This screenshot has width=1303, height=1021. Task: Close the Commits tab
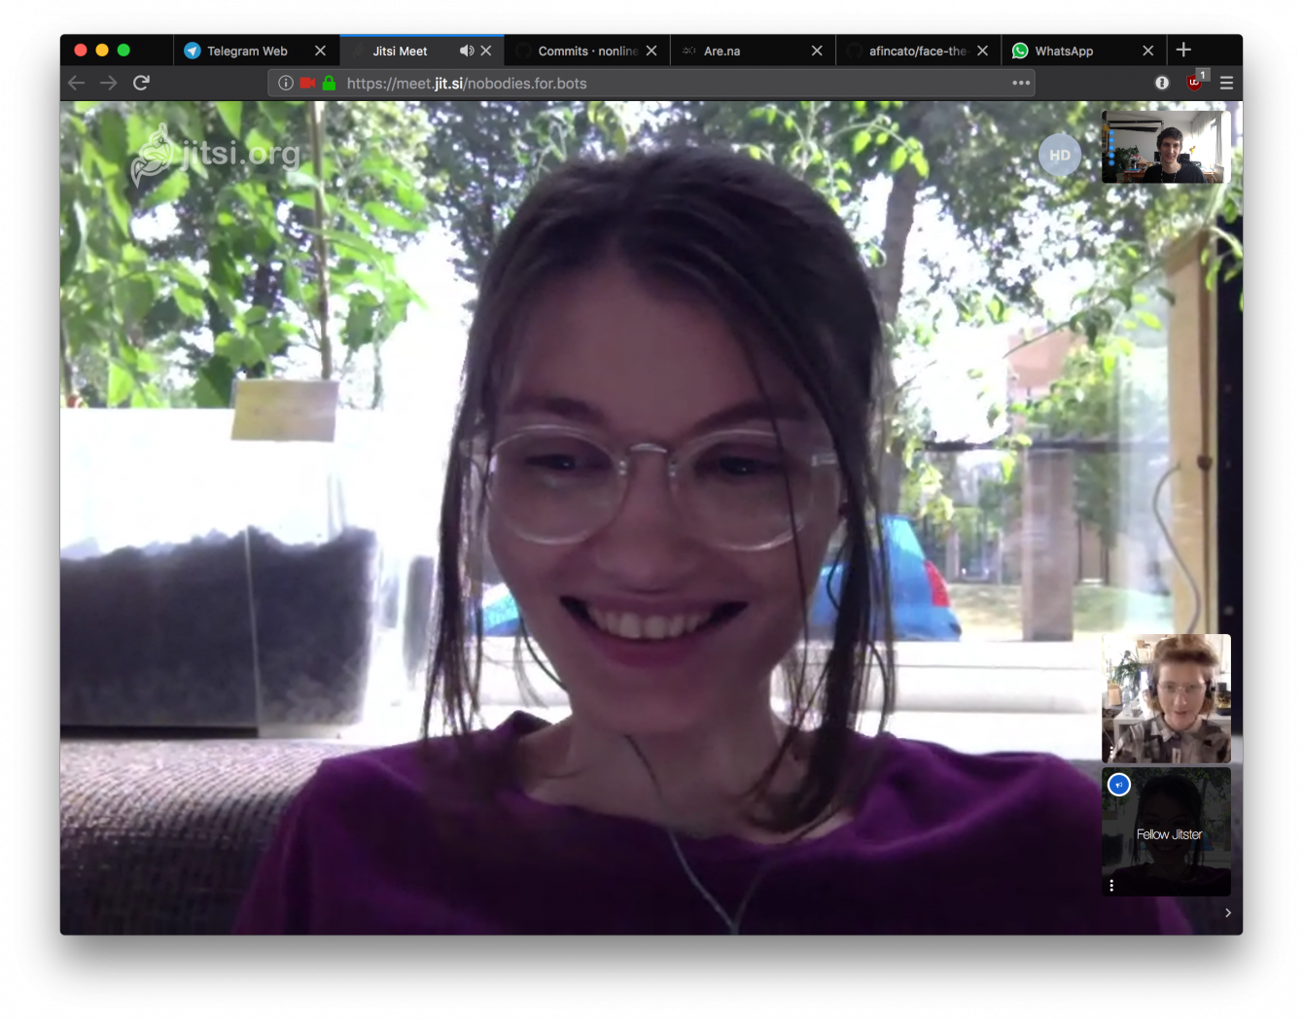(651, 51)
